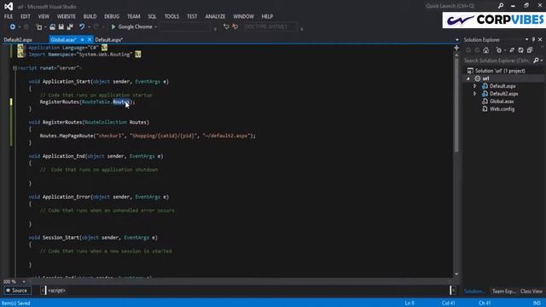Expand the Default.aspx tree node

point(474,86)
